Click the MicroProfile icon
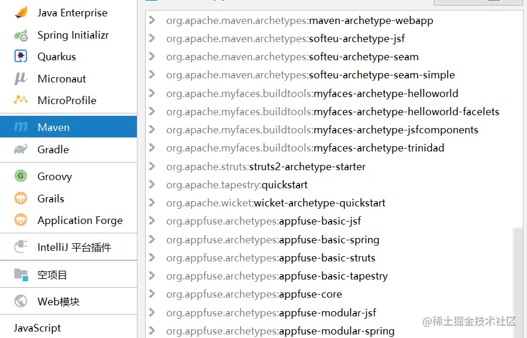The width and height of the screenshot is (527, 338). (21, 100)
